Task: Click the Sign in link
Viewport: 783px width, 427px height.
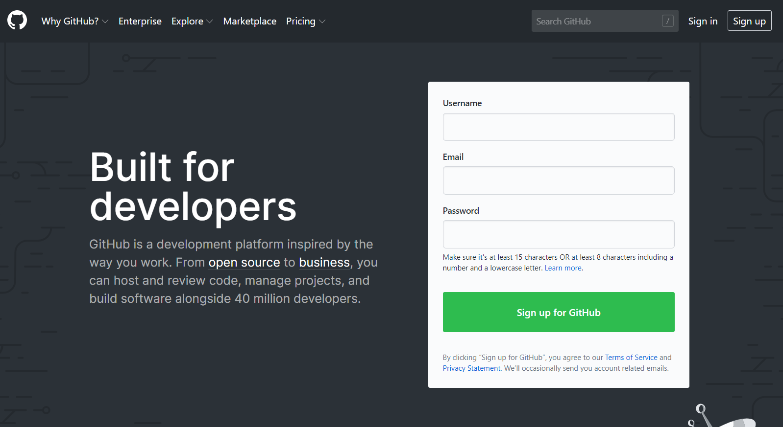Action: pos(703,21)
